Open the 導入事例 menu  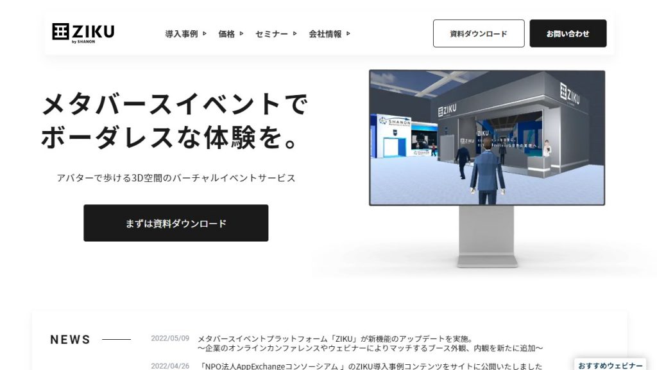(182, 34)
